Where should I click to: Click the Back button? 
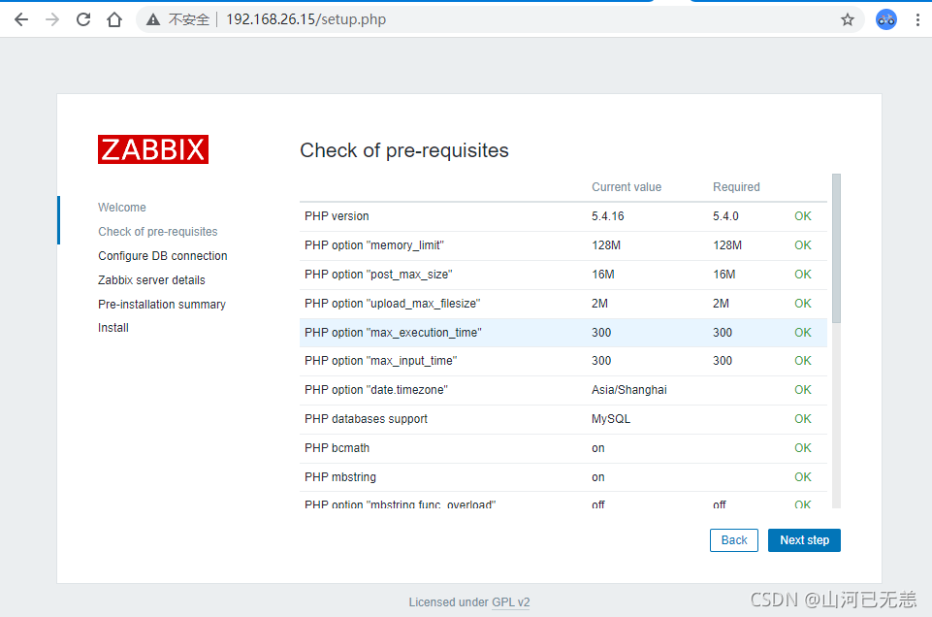click(x=733, y=539)
